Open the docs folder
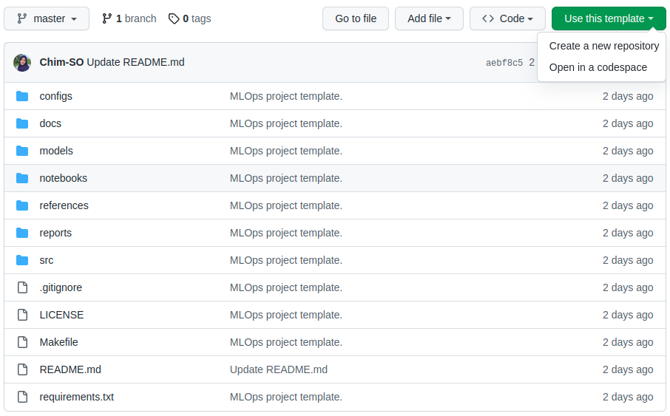The height and width of the screenshot is (416, 670). click(x=50, y=123)
